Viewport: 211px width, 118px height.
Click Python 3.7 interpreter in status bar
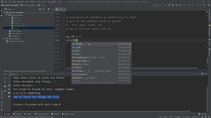[x=196, y=117]
